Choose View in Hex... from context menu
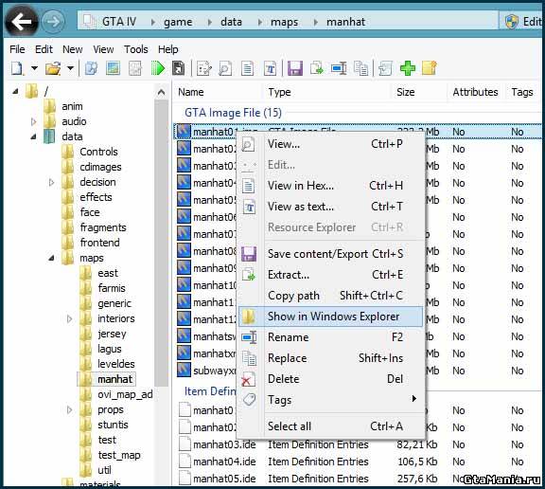The image size is (545, 489). pyautogui.click(x=330, y=186)
